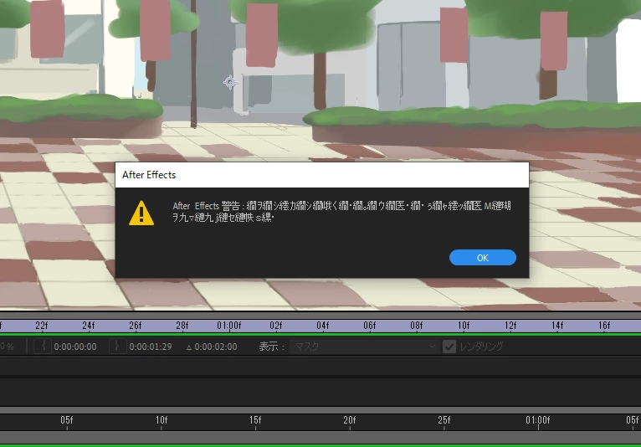Click the 20f mark on lower timeline ruler
641x447 pixels.
350,420
